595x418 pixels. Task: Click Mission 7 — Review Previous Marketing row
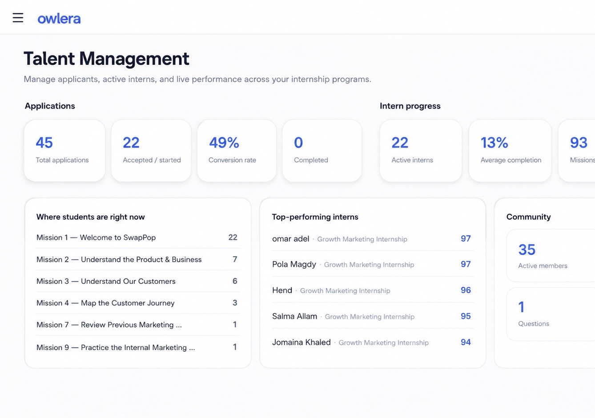point(138,325)
